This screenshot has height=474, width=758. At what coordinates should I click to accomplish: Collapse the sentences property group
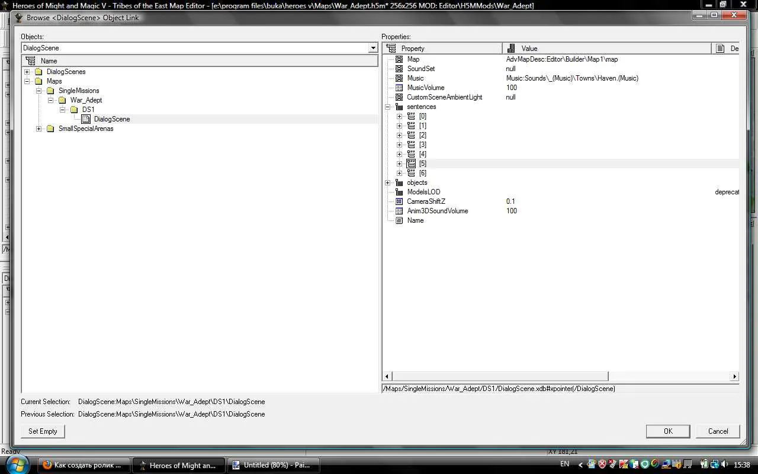pos(387,107)
